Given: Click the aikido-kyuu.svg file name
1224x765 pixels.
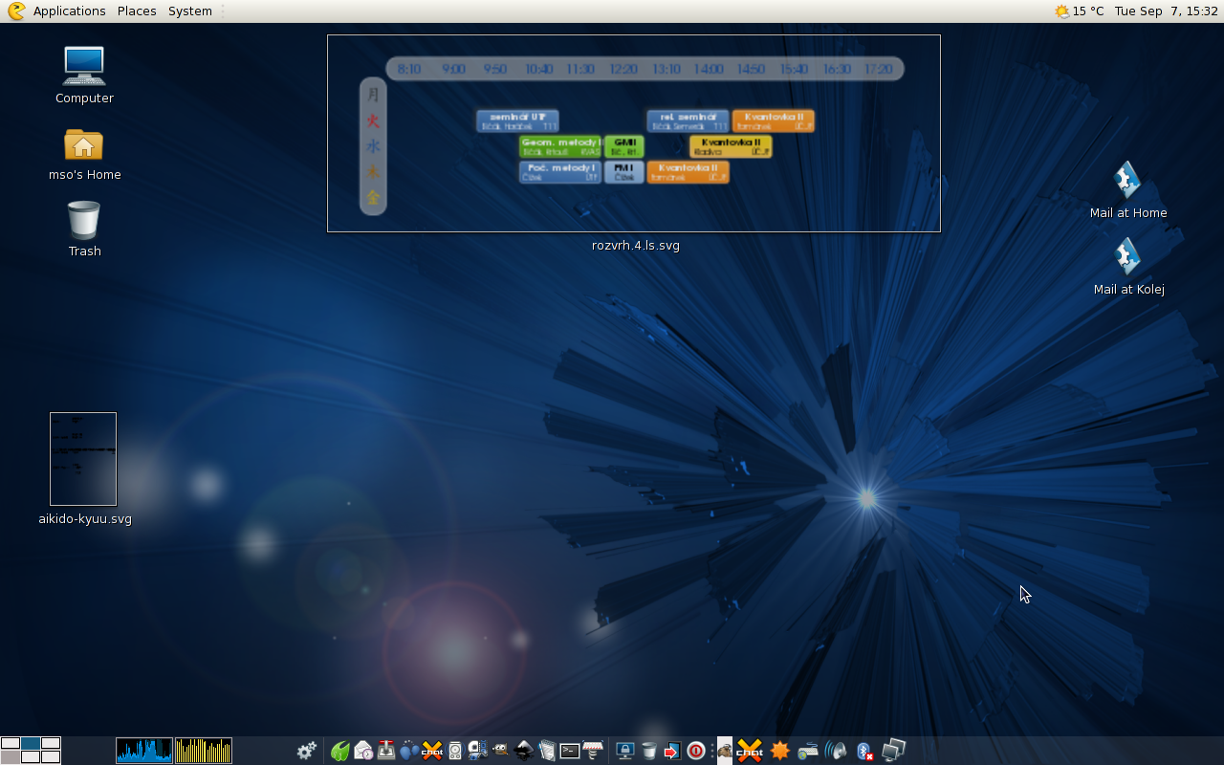Looking at the screenshot, I should coord(85,519).
